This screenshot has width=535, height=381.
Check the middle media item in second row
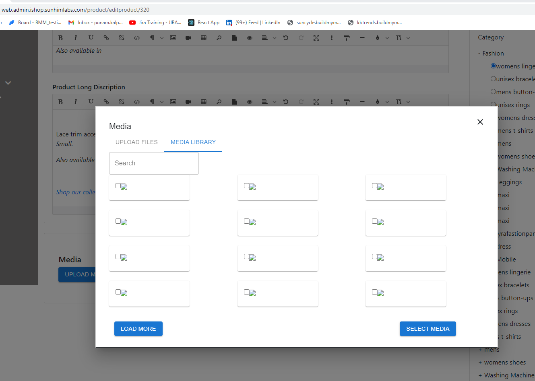[246, 221]
